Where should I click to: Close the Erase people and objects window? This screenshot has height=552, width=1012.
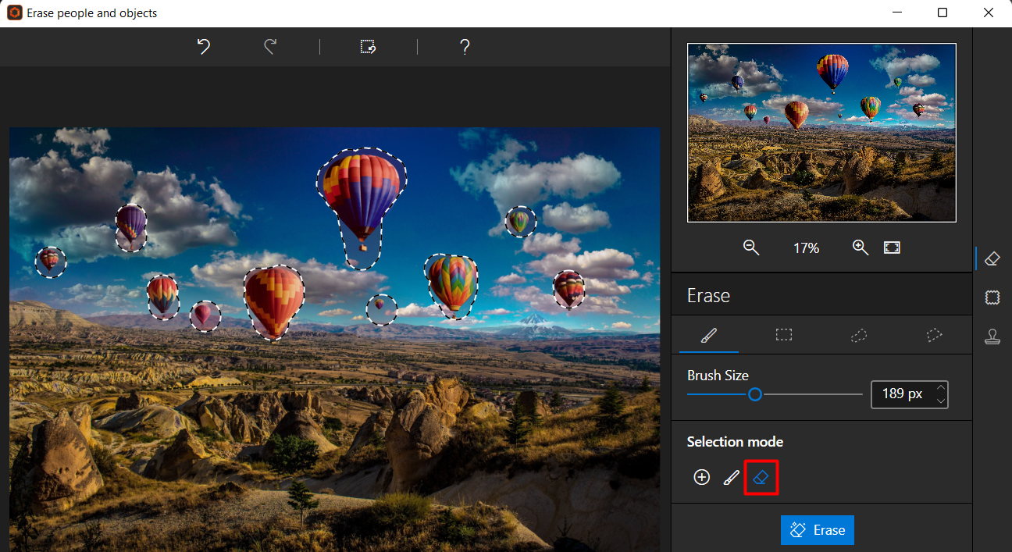click(989, 12)
